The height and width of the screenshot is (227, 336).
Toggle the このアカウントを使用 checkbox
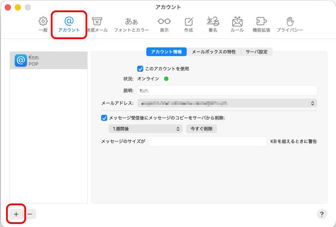(140, 69)
